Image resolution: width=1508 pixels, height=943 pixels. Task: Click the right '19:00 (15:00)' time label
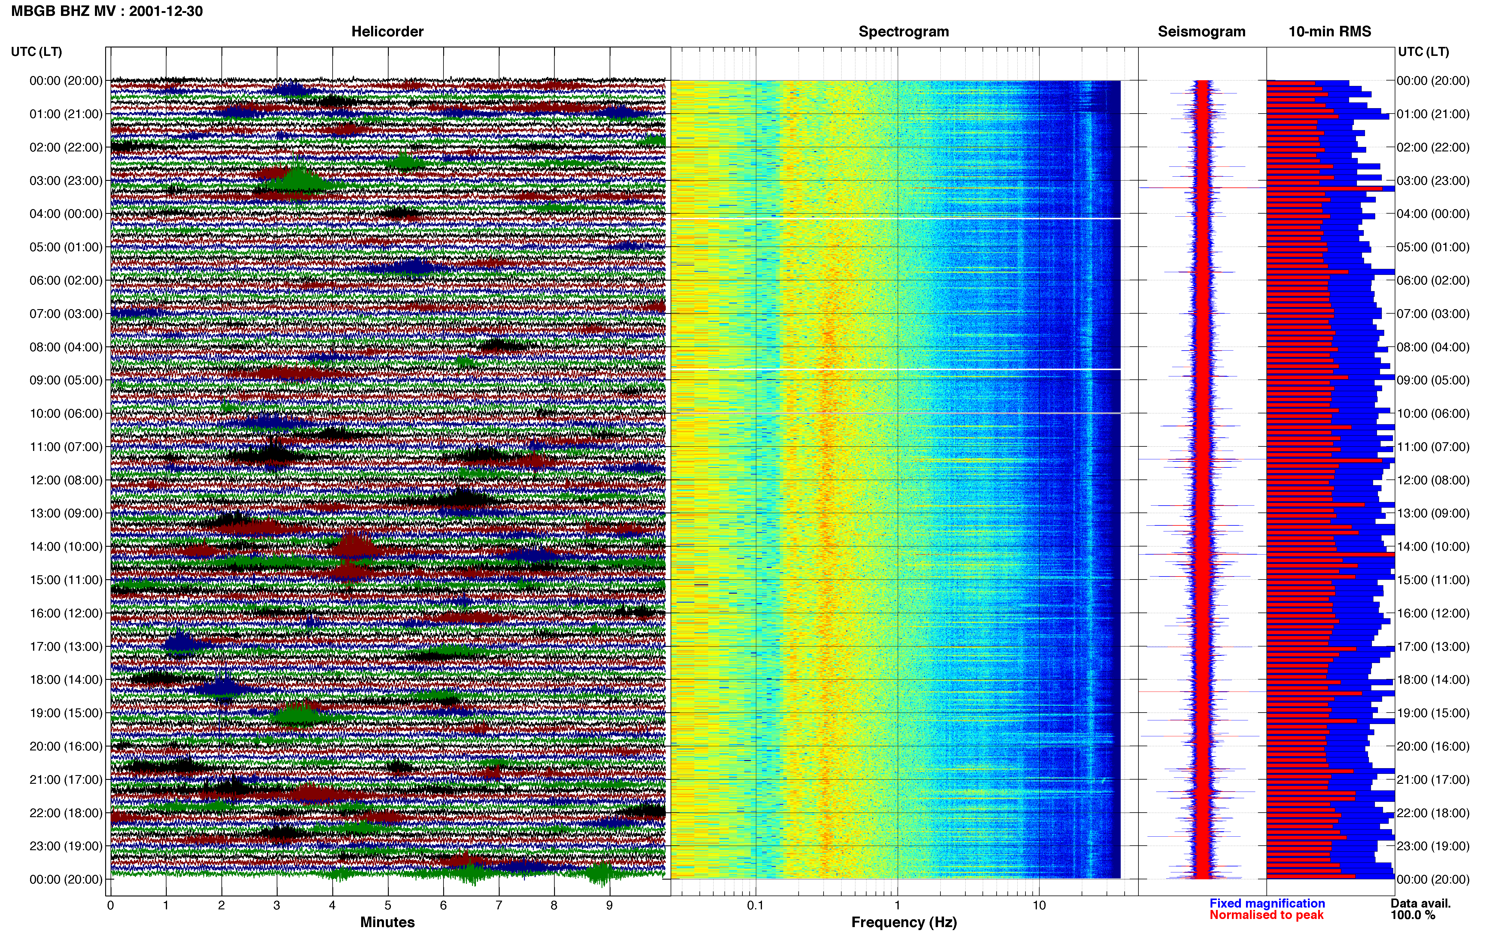tap(1433, 713)
